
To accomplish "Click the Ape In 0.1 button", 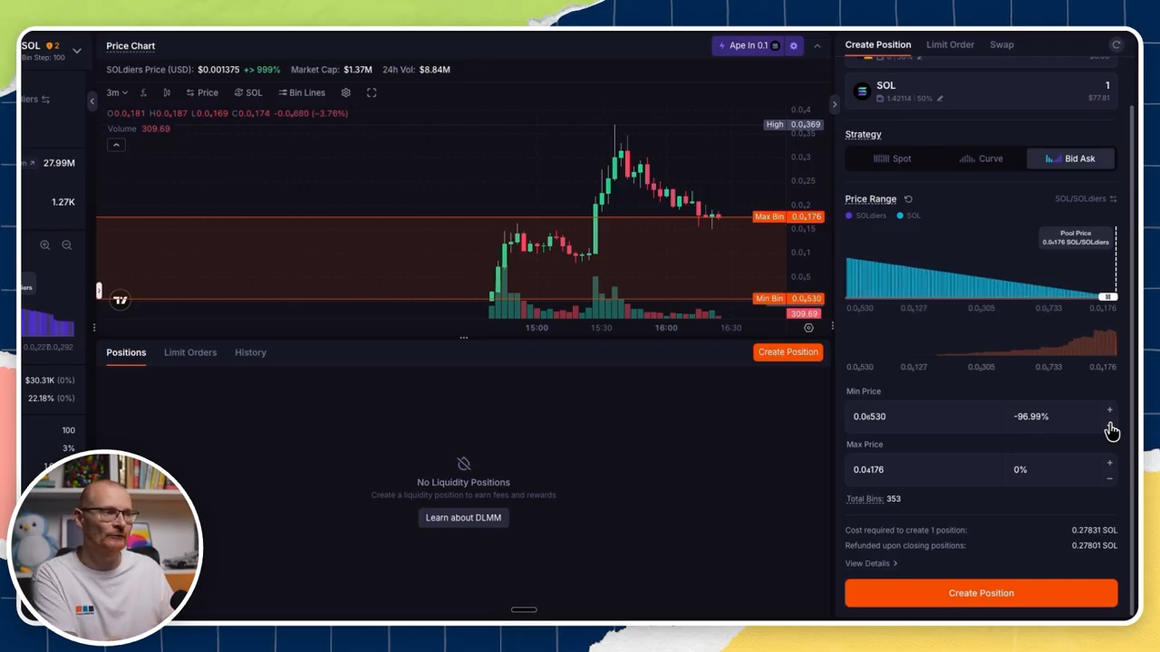I will coord(749,45).
